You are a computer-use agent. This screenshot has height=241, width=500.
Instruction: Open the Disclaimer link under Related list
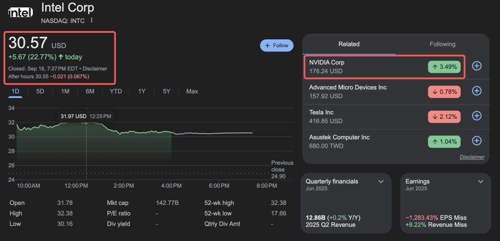472,157
